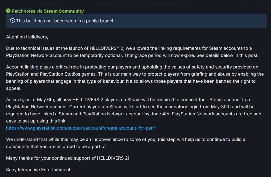Click the 'Sony Interactive Entertainment' signature
Screen dimensions: 271x177
click(x=38, y=170)
